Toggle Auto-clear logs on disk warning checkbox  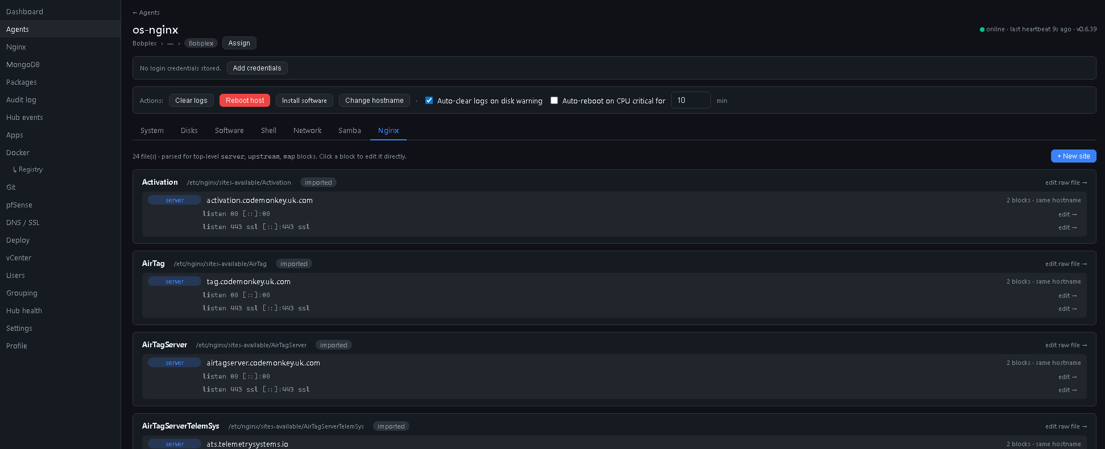[429, 101]
